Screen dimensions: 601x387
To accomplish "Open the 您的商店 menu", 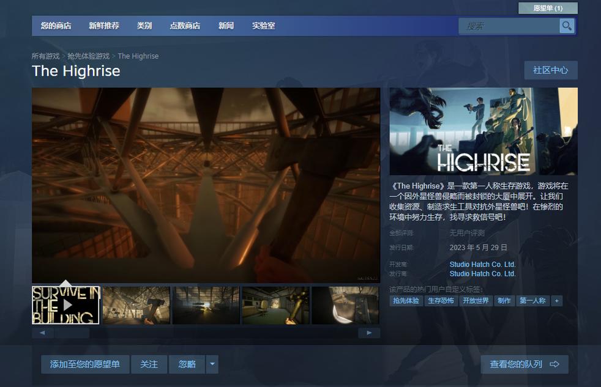I will 56,26.
